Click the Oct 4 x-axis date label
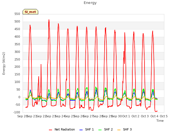 click(x=154, y=116)
